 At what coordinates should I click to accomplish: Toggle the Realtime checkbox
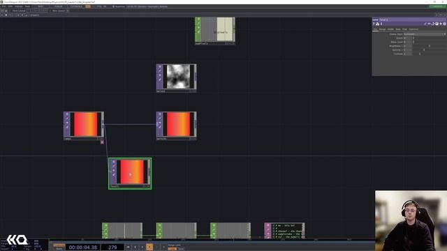[x=118, y=6]
